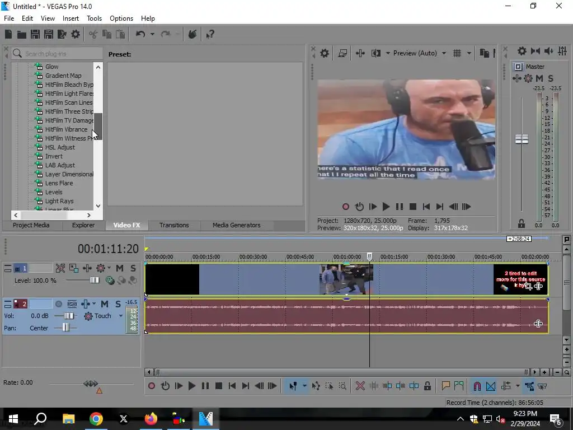
Task: Click the What's This help icon
Action: 210,34
